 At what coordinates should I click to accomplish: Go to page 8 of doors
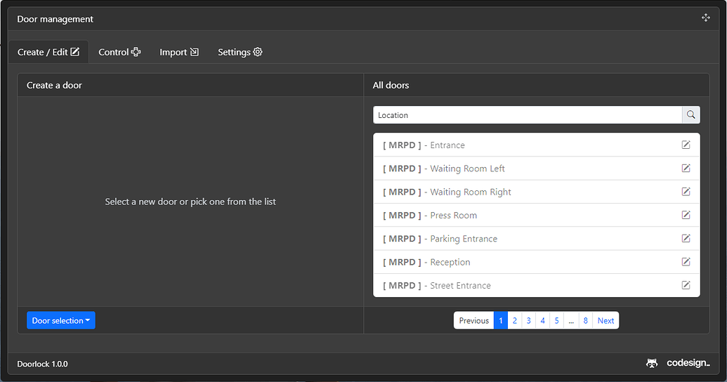pos(586,321)
